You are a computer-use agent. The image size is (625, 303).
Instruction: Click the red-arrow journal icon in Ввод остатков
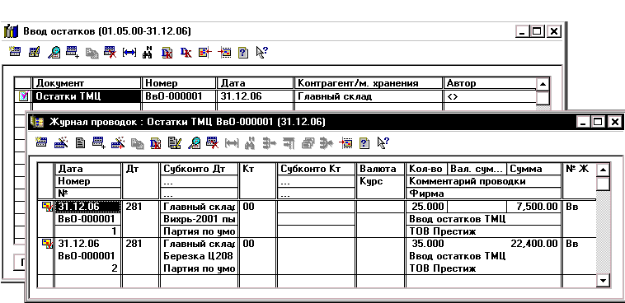[x=224, y=52]
